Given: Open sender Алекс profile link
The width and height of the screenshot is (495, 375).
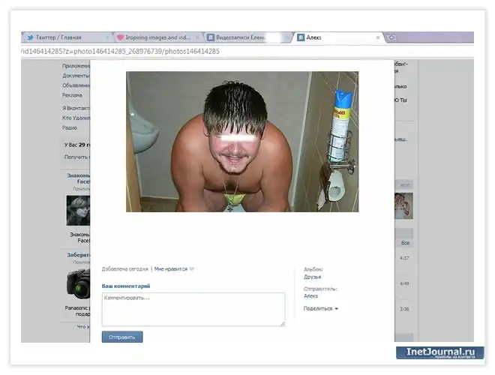Looking at the screenshot, I should tap(310, 295).
